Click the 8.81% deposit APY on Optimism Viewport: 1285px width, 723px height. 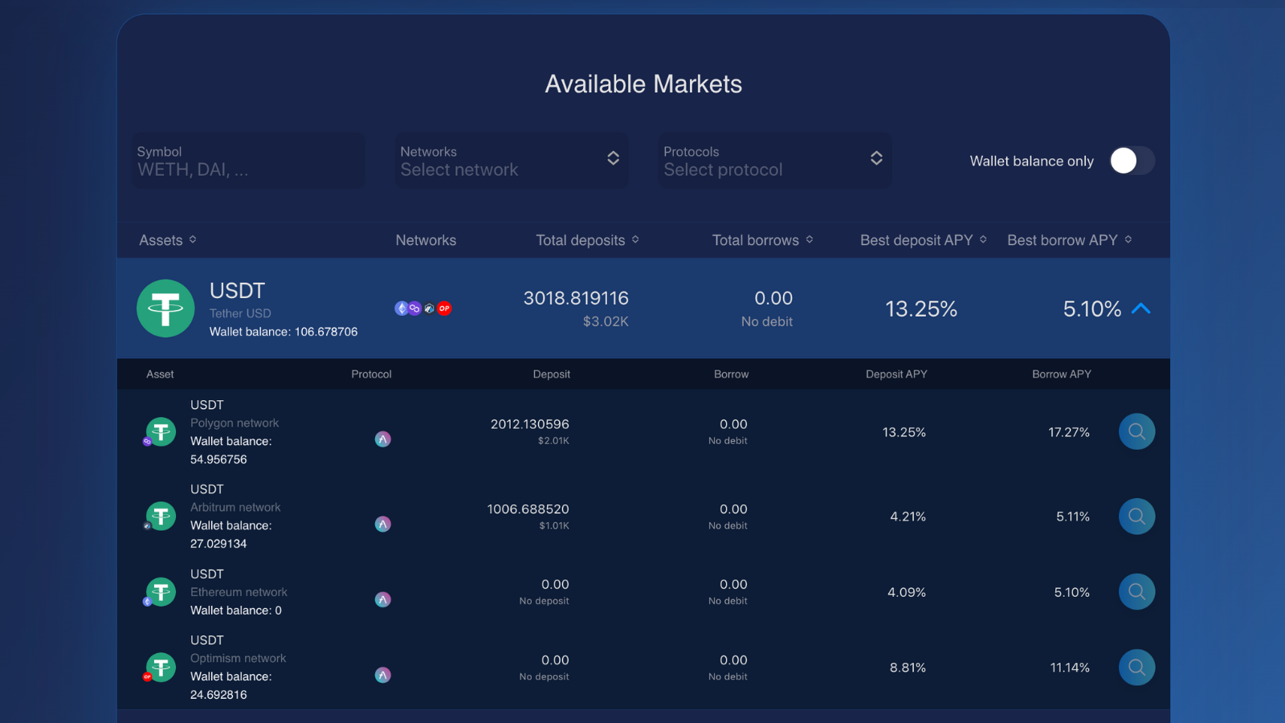(908, 668)
